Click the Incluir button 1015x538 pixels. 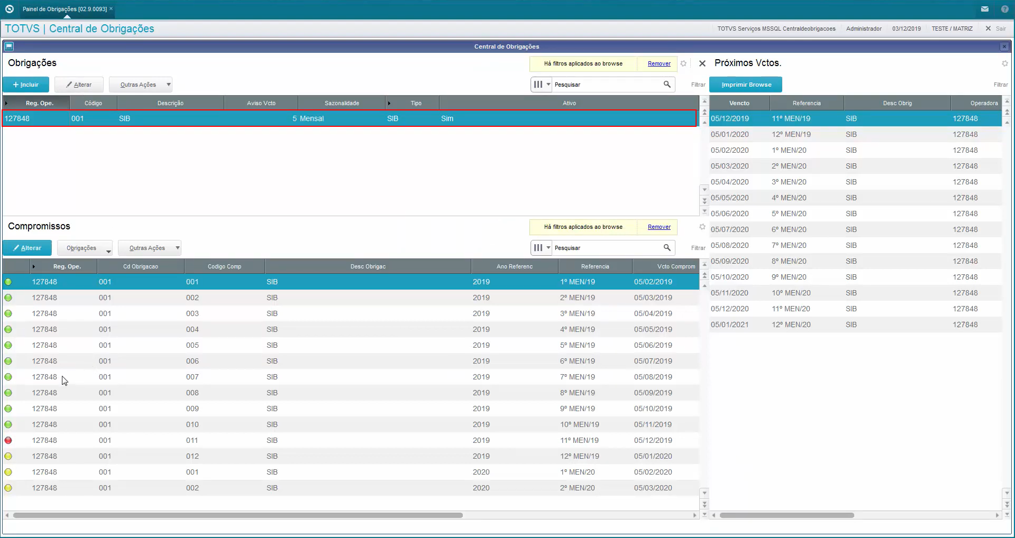[x=26, y=85]
